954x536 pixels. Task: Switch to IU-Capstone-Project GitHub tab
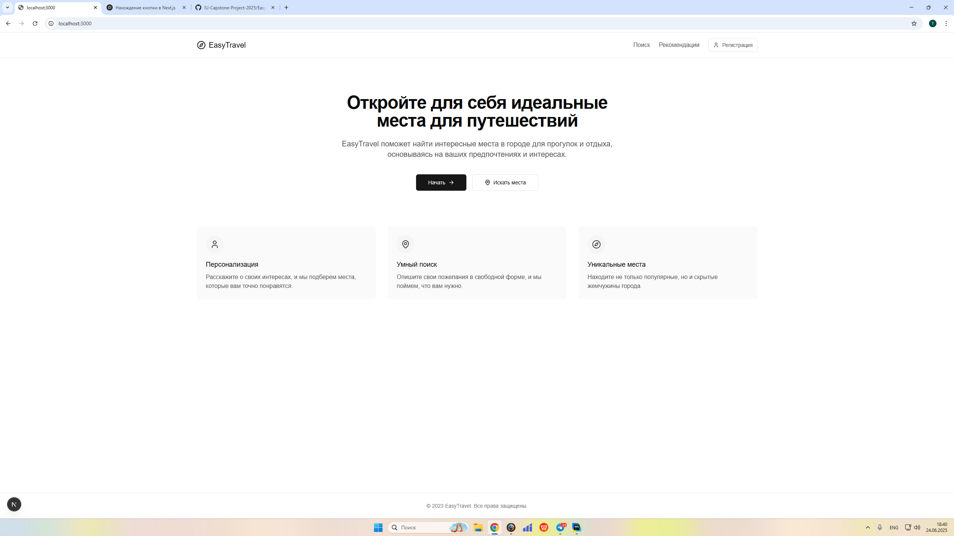(235, 7)
